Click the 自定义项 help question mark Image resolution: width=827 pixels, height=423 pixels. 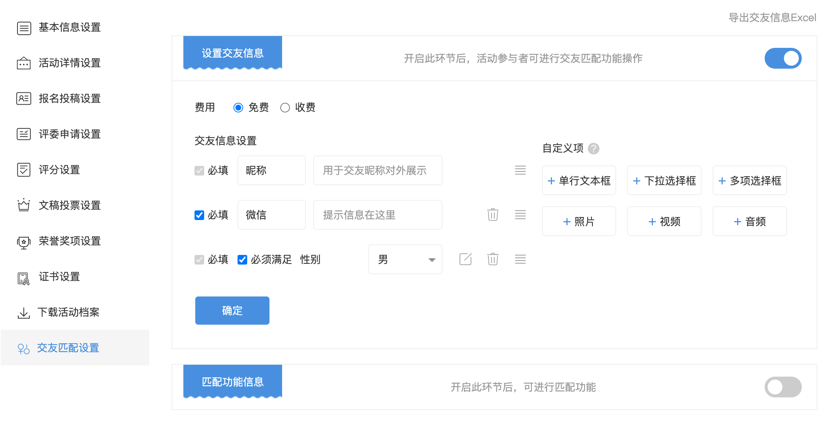click(594, 148)
